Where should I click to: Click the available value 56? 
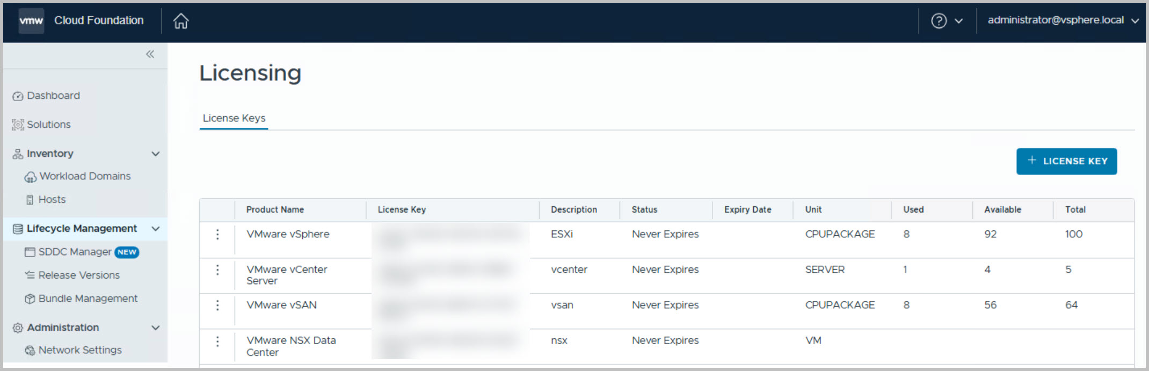click(991, 305)
